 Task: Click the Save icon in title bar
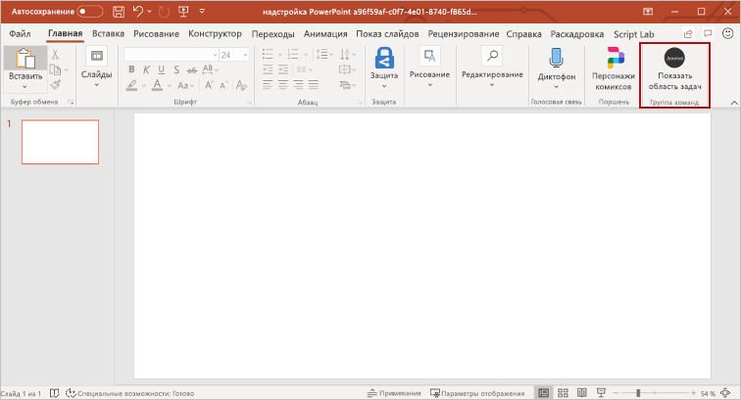pyautogui.click(x=119, y=12)
